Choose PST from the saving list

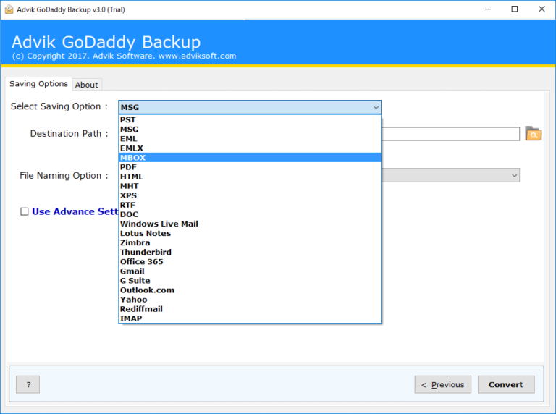[250, 120]
